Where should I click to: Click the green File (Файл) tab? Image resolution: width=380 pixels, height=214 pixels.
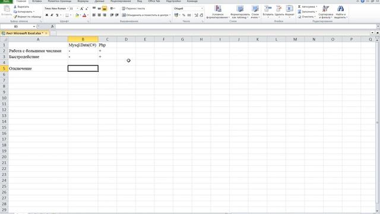[7, 1]
